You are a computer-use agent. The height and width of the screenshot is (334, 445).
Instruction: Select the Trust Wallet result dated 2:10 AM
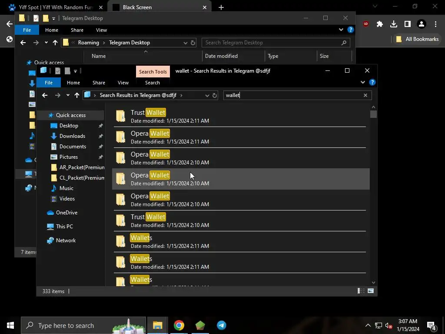[x=241, y=220]
